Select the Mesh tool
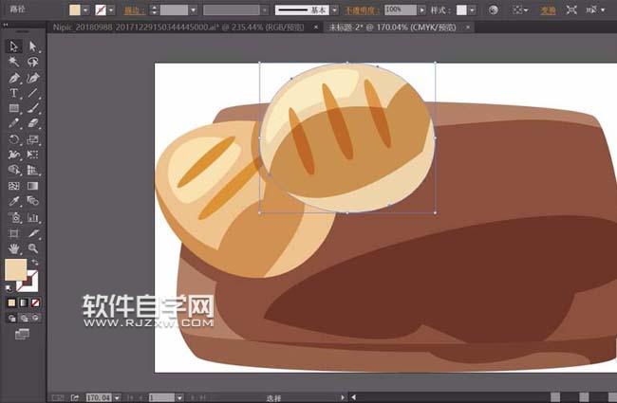The height and width of the screenshot is (403, 617). tap(14, 186)
